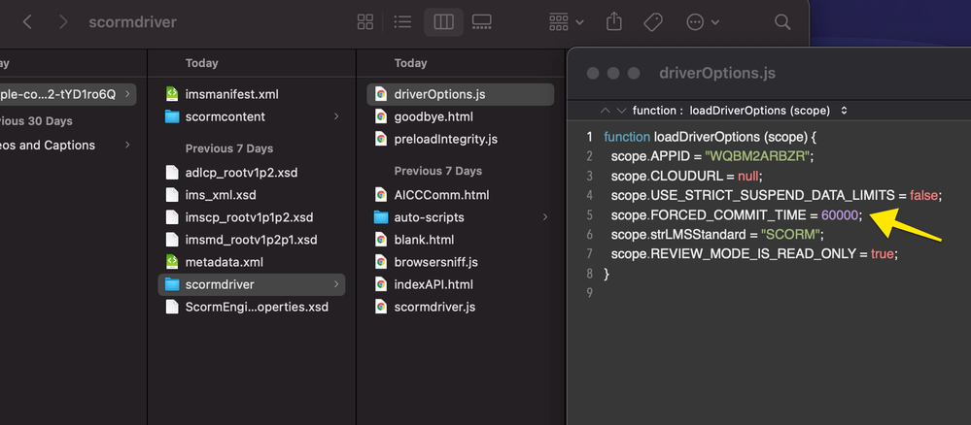Viewport: 971px width, 425px height.
Task: Select the column view button
Action: 443,21
